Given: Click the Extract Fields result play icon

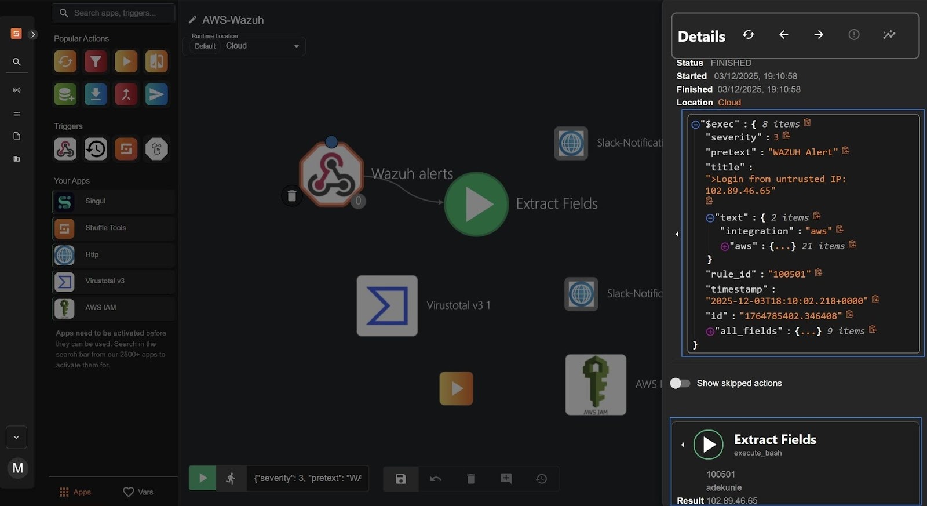Looking at the screenshot, I should tap(708, 445).
